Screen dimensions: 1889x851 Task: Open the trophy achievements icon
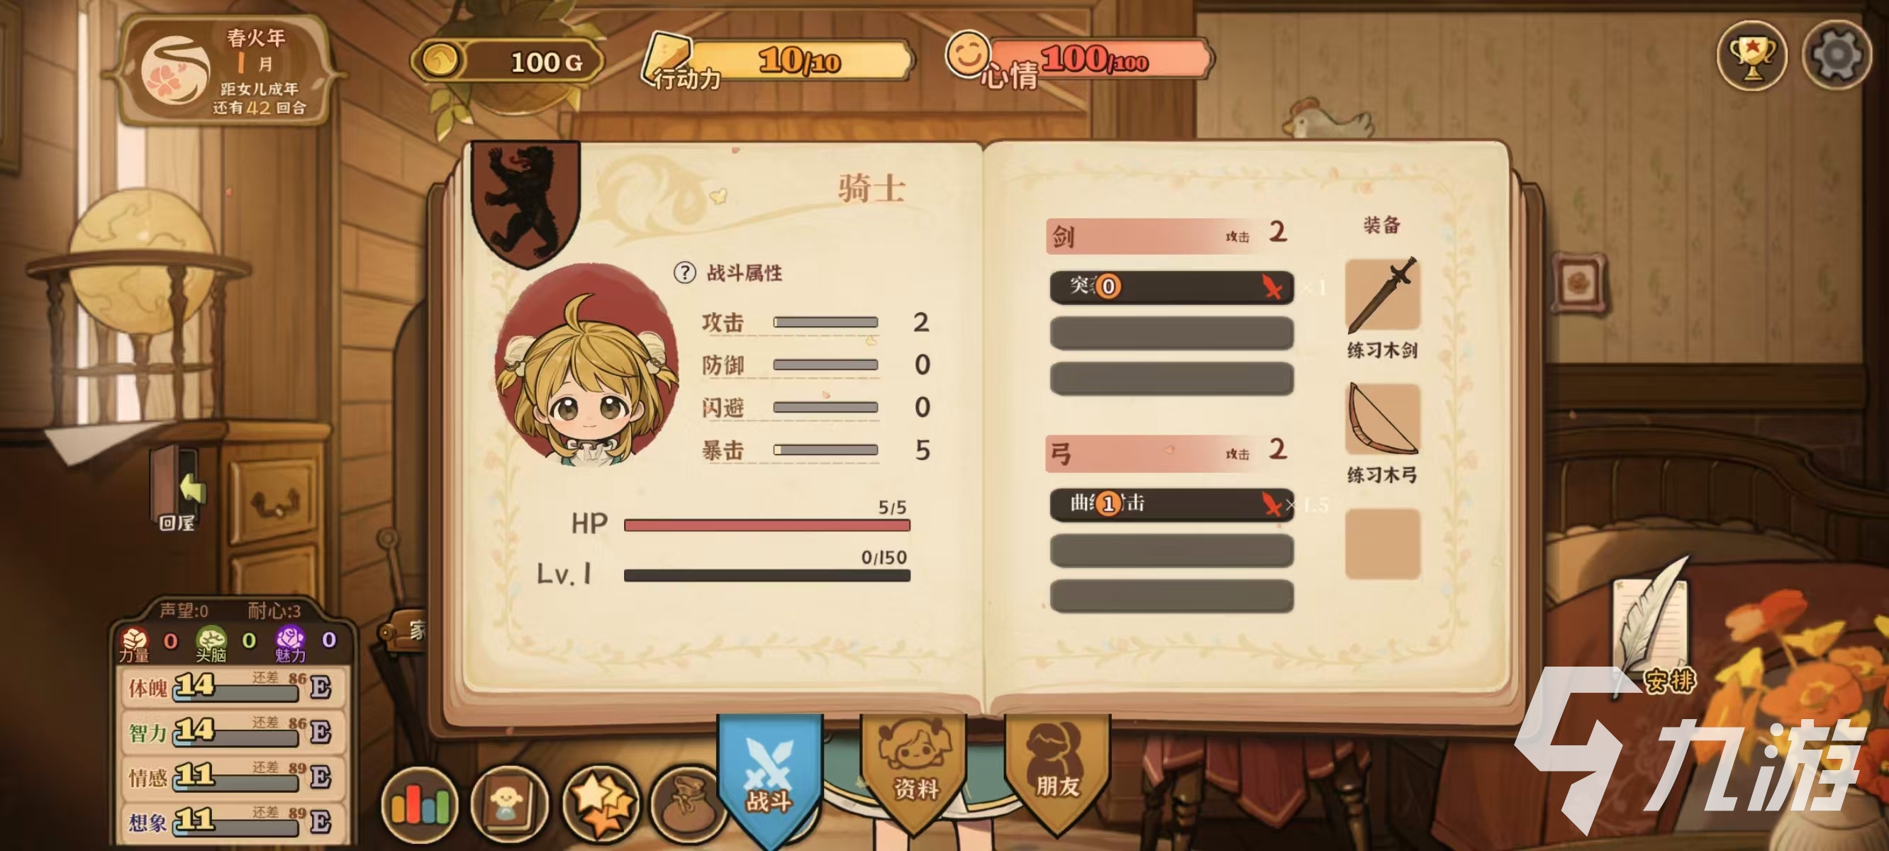(1751, 56)
